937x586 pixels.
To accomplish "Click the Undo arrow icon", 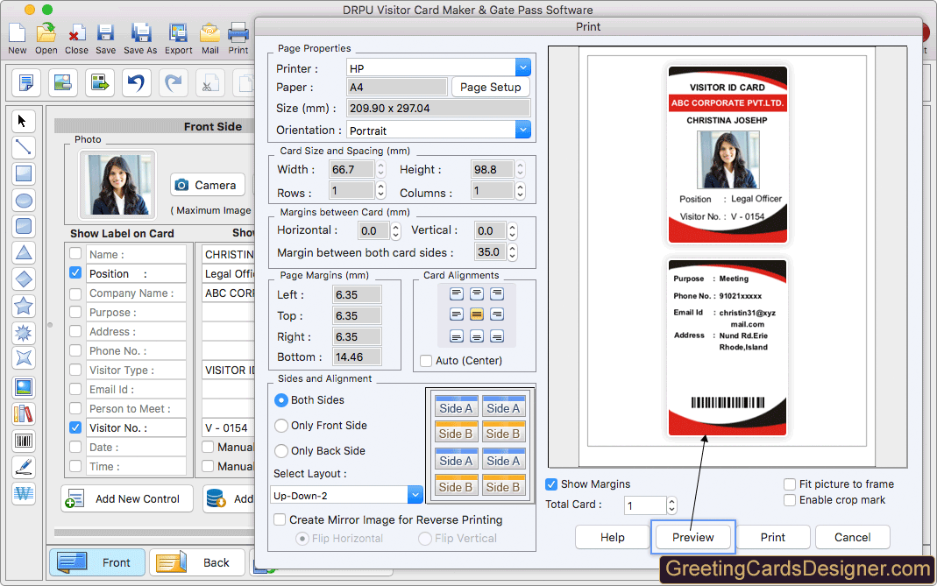I will (x=136, y=82).
